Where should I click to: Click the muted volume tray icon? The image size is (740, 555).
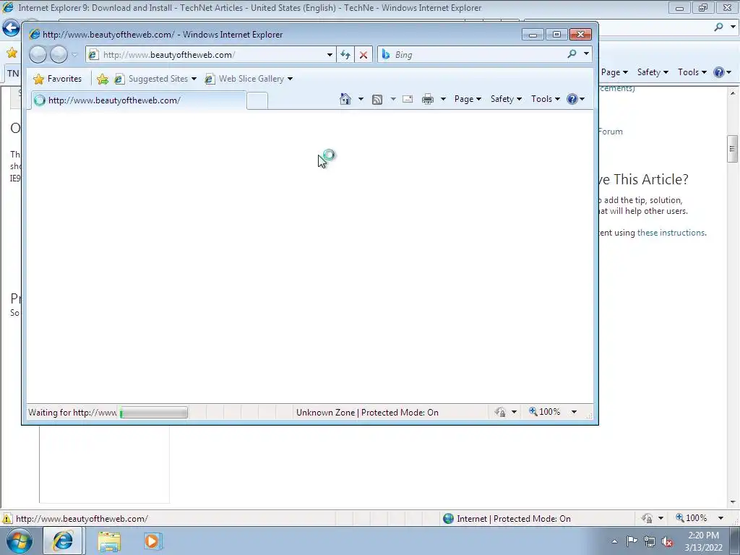tap(667, 542)
